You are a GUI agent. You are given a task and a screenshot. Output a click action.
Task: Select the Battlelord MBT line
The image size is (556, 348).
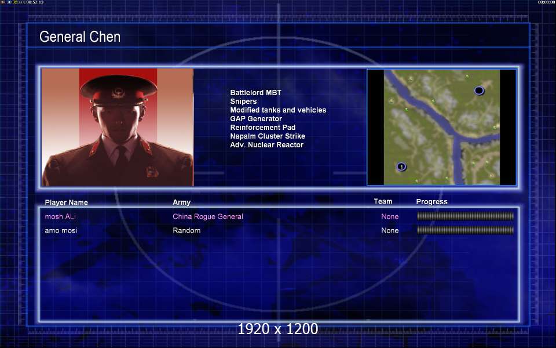click(255, 92)
